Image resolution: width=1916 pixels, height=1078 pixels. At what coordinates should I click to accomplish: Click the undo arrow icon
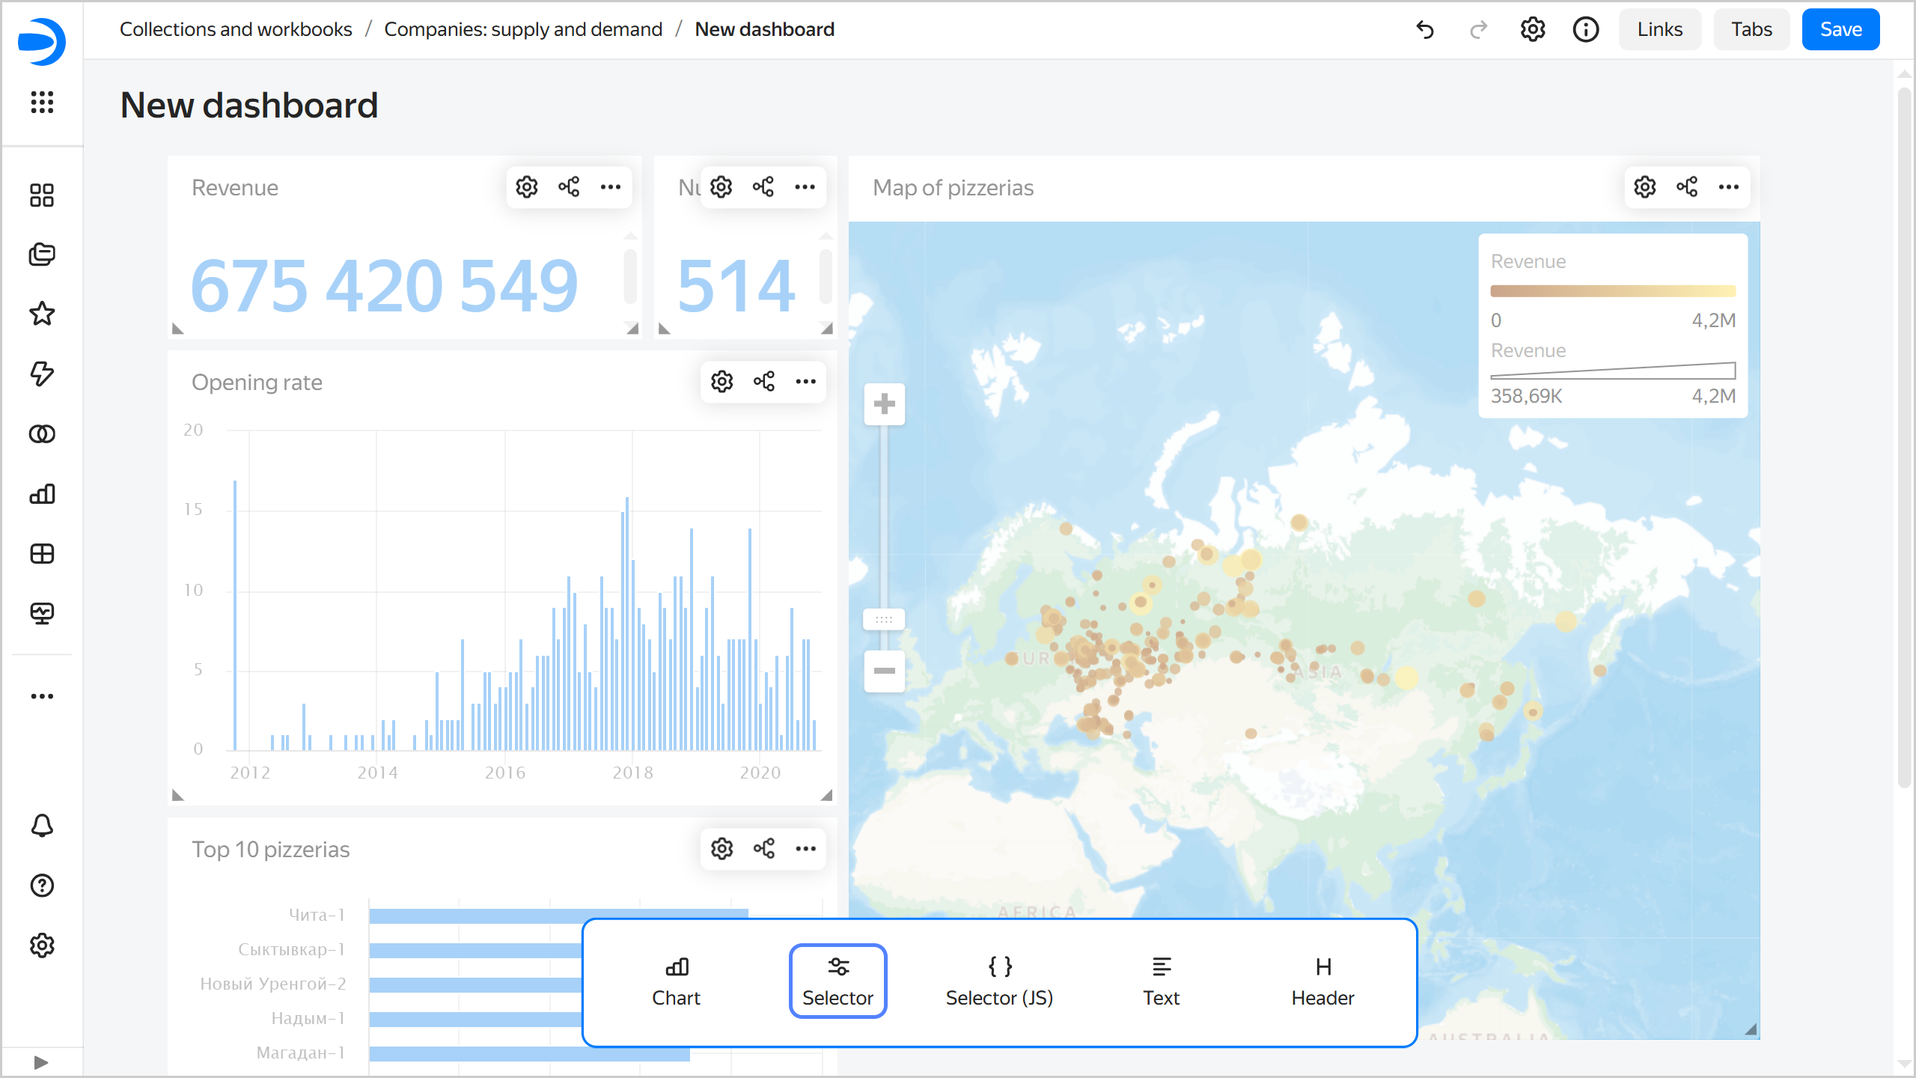point(1425,30)
